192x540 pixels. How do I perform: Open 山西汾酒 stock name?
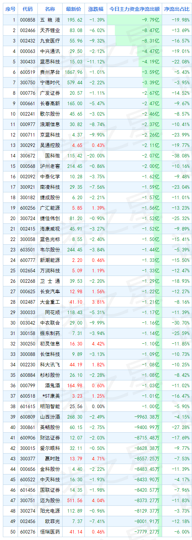coord(50,416)
